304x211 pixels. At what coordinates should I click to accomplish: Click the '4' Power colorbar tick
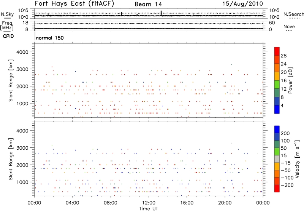point(282,105)
